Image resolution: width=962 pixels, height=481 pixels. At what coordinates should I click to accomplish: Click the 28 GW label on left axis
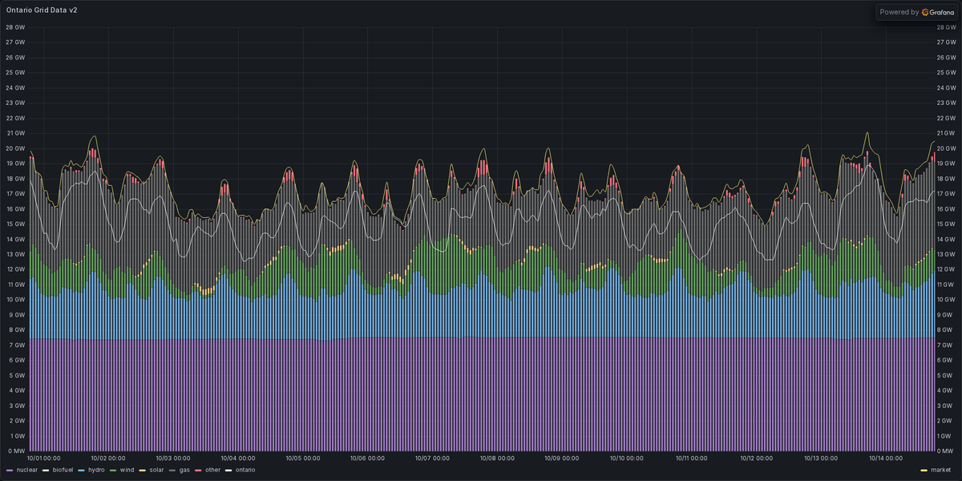point(15,27)
